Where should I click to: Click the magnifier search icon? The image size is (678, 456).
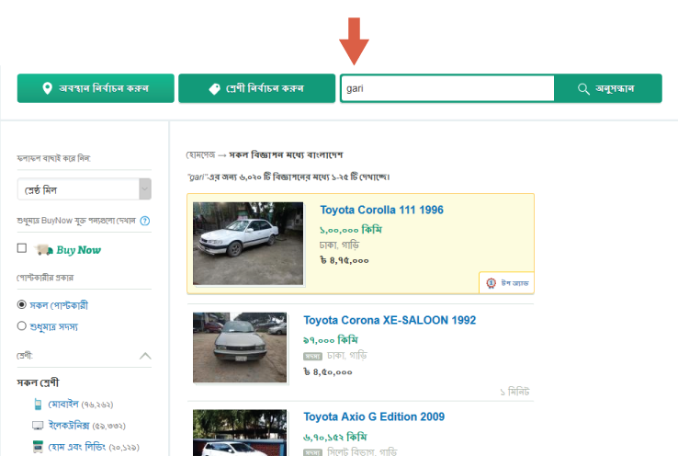click(583, 88)
